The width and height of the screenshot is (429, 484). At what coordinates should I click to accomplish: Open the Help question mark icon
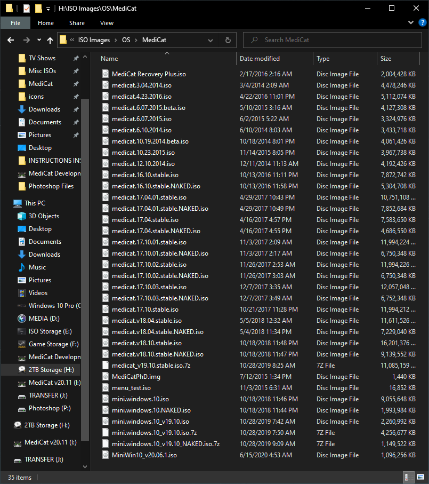tap(422, 22)
